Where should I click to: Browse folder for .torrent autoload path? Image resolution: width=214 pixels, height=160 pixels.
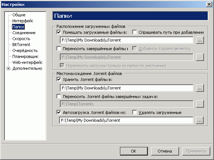pos(200,120)
